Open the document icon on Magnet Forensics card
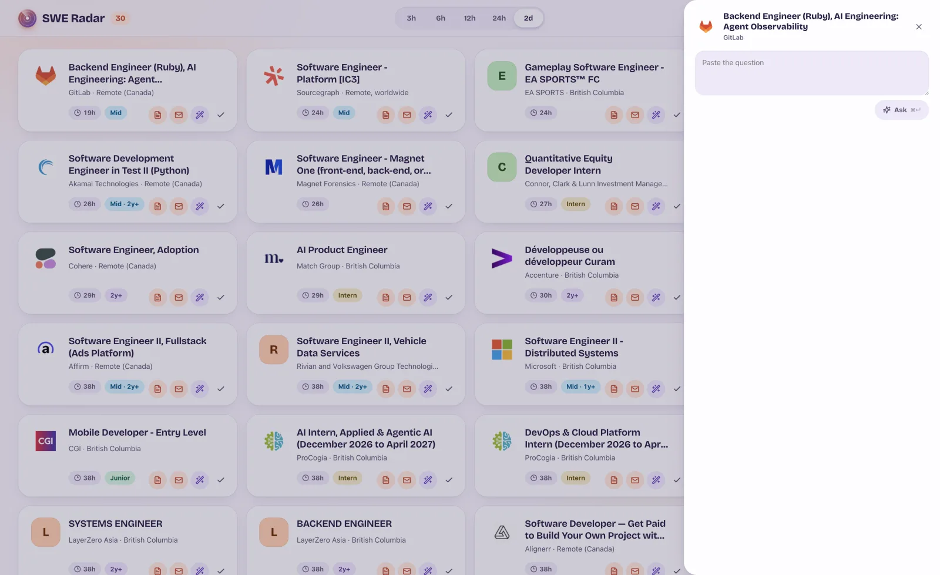The width and height of the screenshot is (940, 575). [385, 206]
